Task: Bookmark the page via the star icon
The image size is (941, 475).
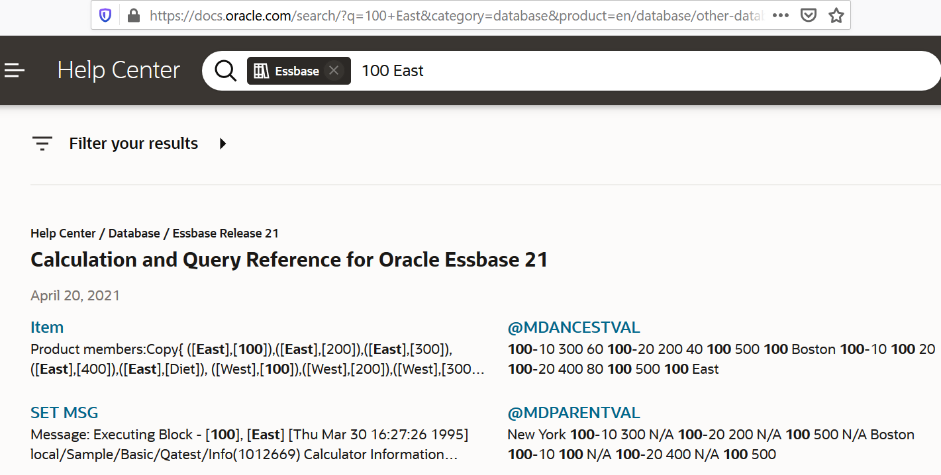Action: tap(836, 15)
